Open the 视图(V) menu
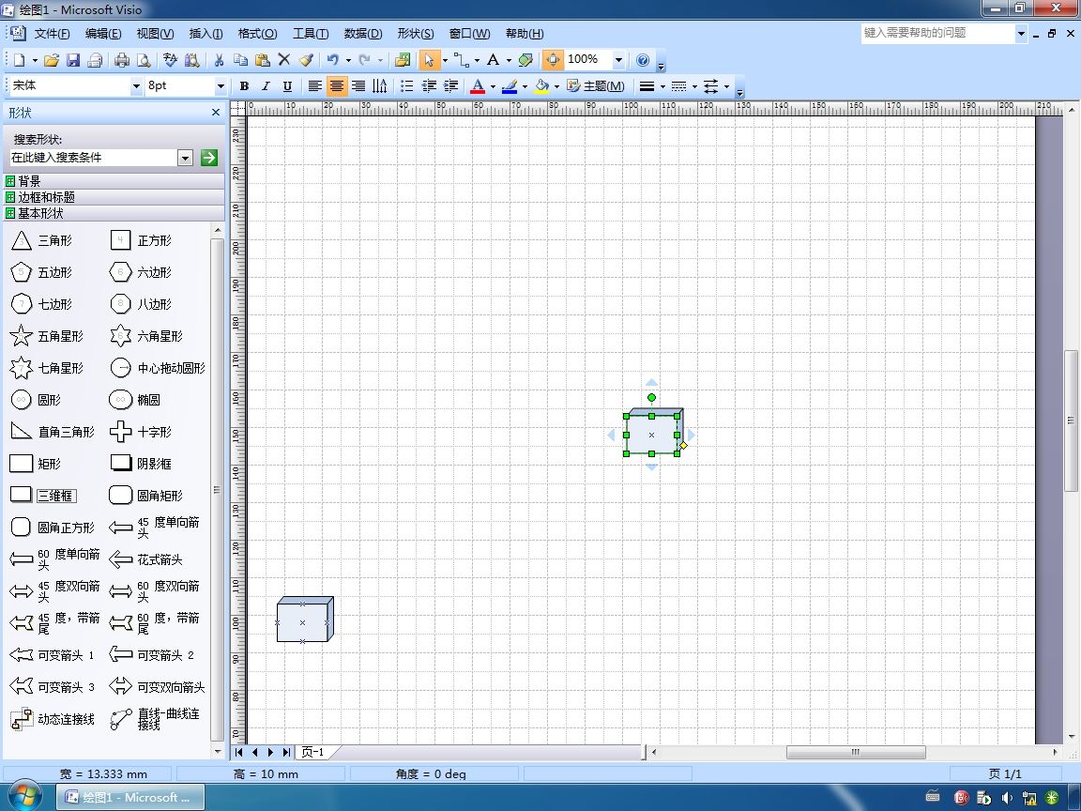The height and width of the screenshot is (811, 1081). coord(155,33)
